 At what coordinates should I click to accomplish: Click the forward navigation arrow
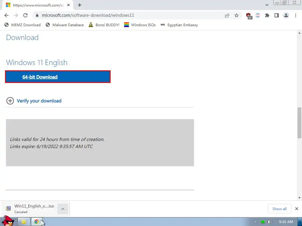(x=16, y=15)
